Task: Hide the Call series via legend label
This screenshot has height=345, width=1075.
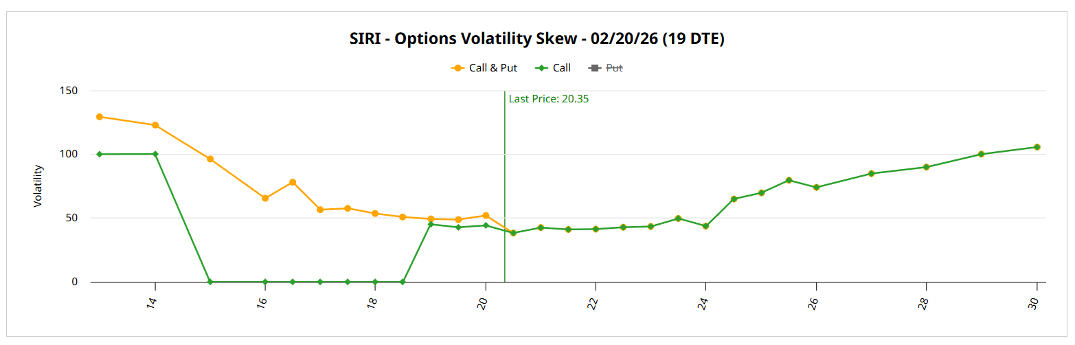Action: click(561, 68)
